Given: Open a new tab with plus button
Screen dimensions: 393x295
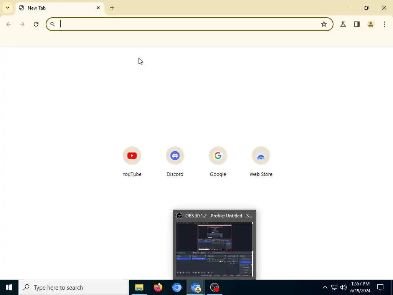Looking at the screenshot, I should [x=112, y=8].
